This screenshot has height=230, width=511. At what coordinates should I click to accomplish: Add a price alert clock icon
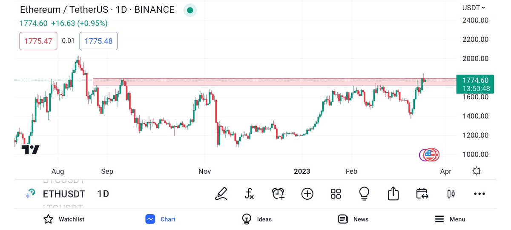point(278,194)
